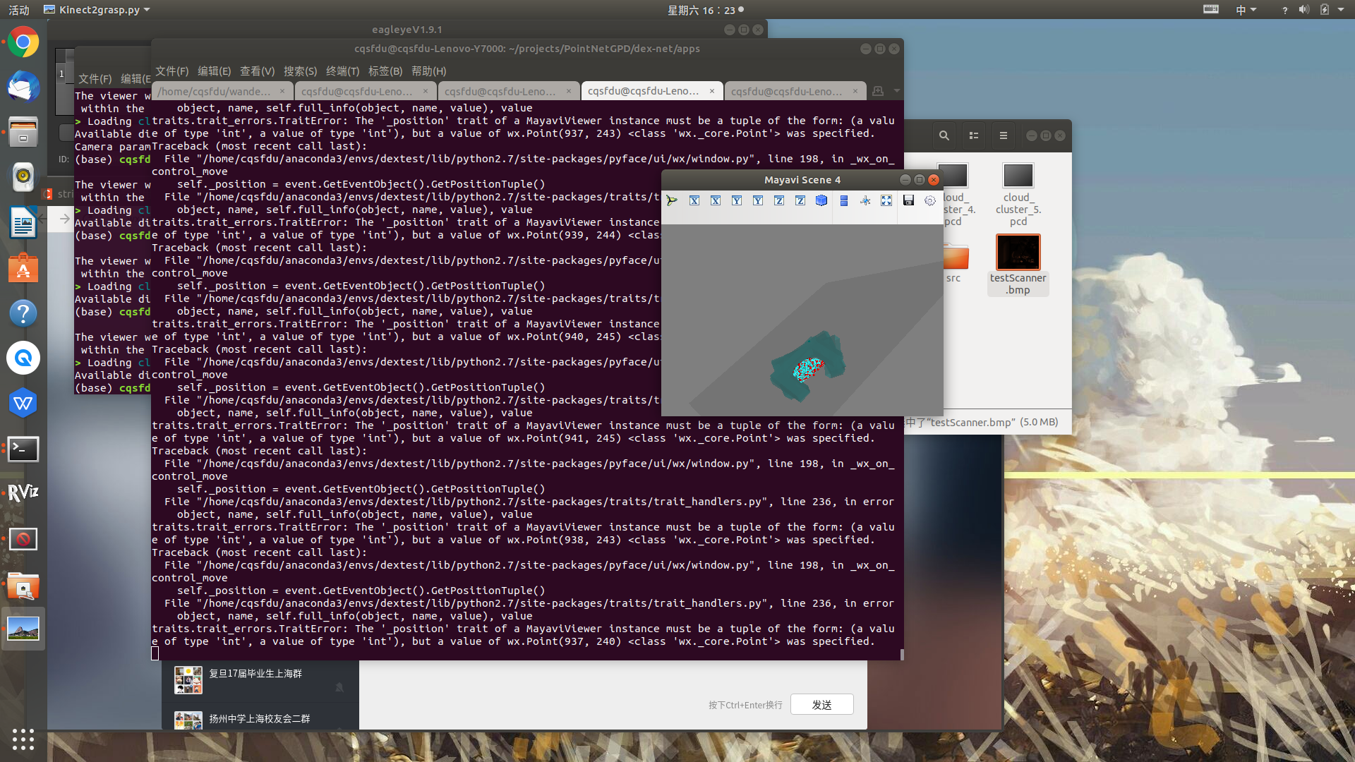
Task: Click the search icon in the file manager
Action: click(944, 135)
